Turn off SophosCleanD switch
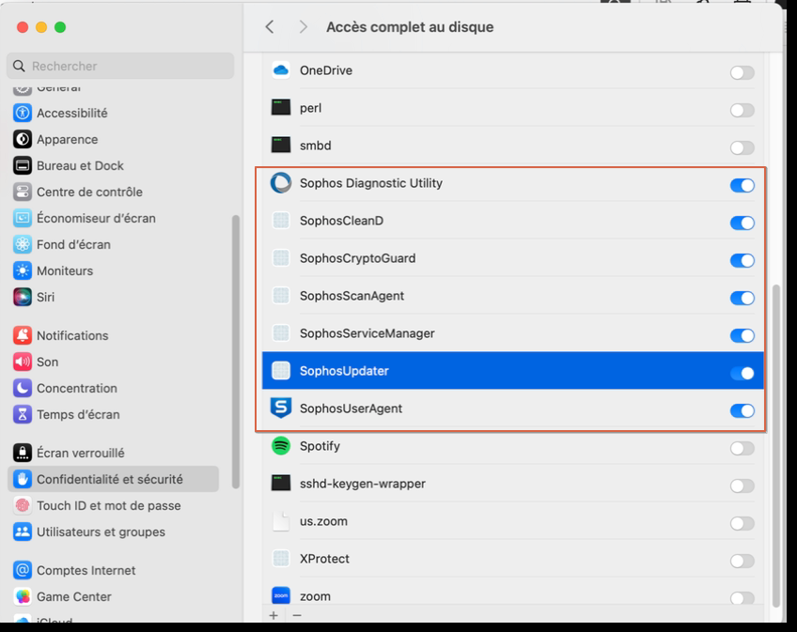797x632 pixels. [x=742, y=223]
